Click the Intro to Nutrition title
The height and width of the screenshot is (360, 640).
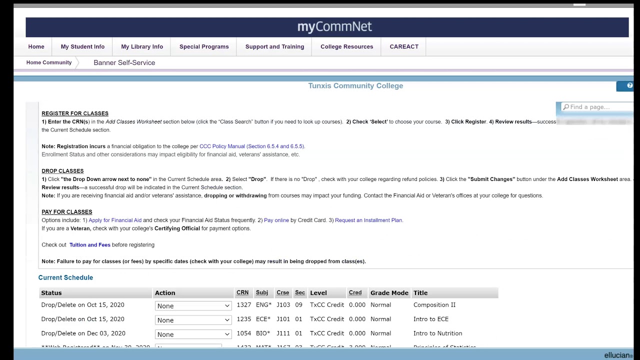(438, 333)
